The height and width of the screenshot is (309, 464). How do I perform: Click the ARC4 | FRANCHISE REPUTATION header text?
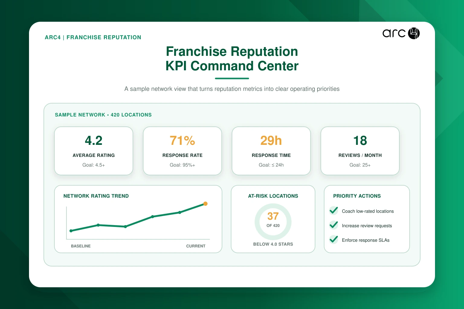click(x=93, y=37)
